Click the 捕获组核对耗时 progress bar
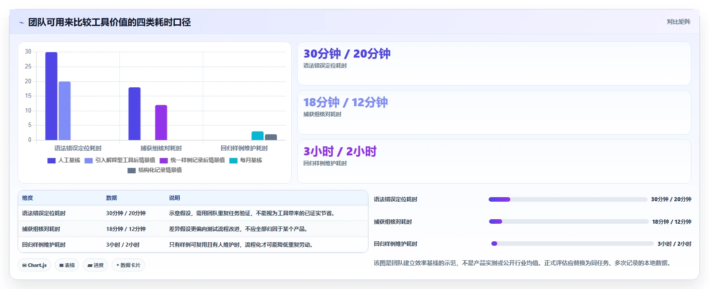This screenshot has height=289, width=709. pos(569,221)
